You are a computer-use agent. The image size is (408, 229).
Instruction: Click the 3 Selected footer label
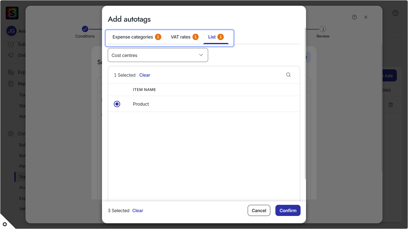[119, 211]
